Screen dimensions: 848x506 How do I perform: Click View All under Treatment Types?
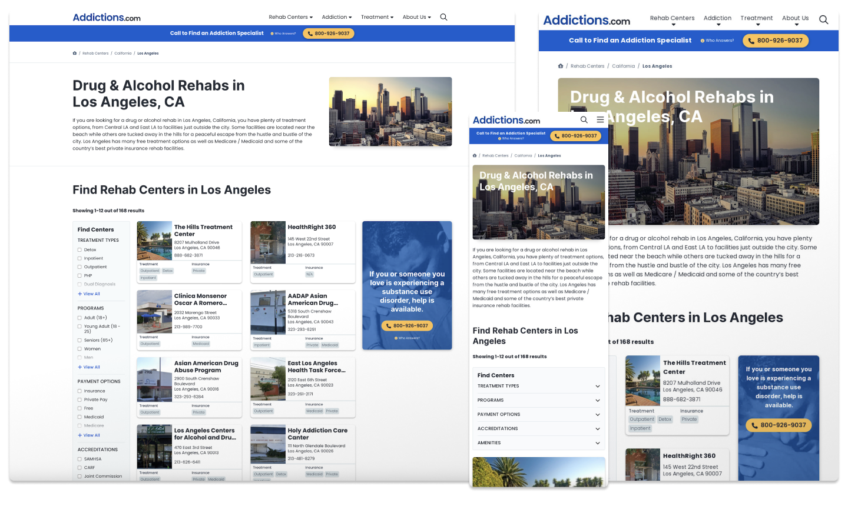point(91,294)
